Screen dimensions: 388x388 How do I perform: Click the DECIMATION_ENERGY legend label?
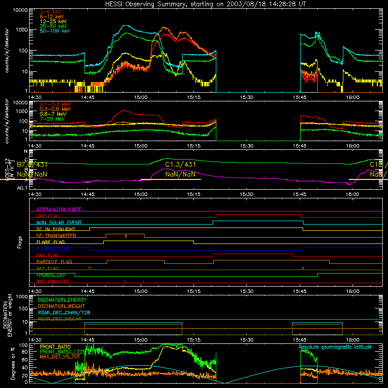[62, 300]
